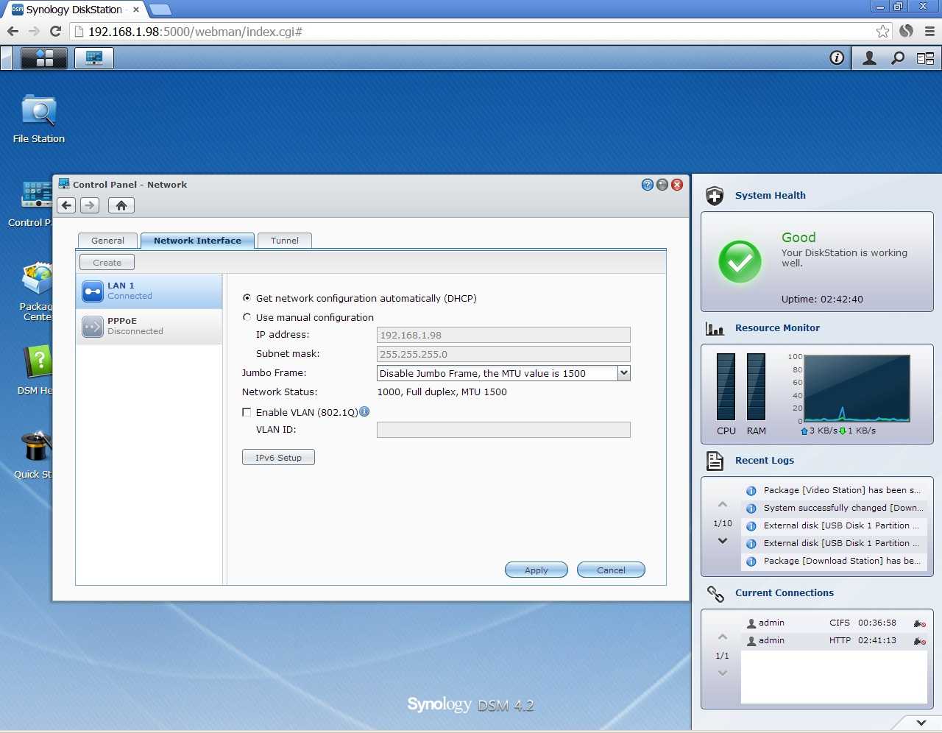Click Control Panel forward arrow button
942x733 pixels.
pos(90,205)
